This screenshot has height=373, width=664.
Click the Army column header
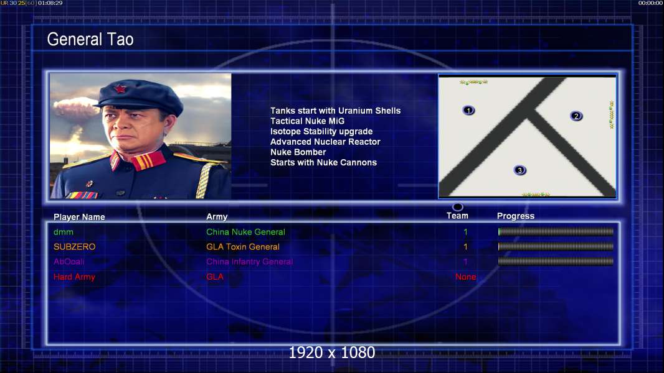tap(217, 217)
